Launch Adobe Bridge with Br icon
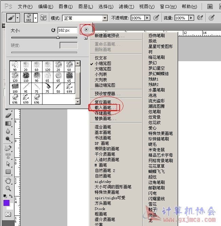221x226 pixels. (210, 7)
